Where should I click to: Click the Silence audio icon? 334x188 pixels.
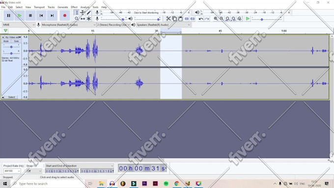pos(193,19)
